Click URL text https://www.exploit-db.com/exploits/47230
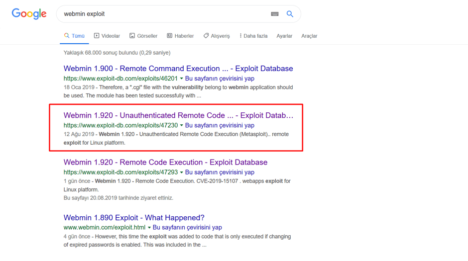The height and width of the screenshot is (261, 468). pos(120,125)
